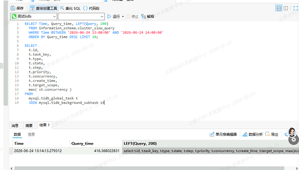
Task: Click the data analysis (数据分析) icon
Action: pyautogui.click(x=253, y=134)
